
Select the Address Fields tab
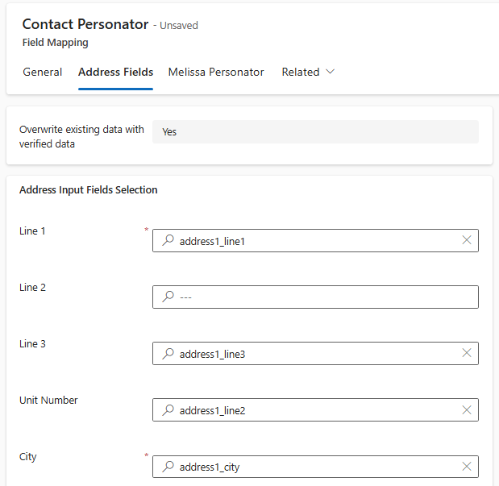point(115,72)
